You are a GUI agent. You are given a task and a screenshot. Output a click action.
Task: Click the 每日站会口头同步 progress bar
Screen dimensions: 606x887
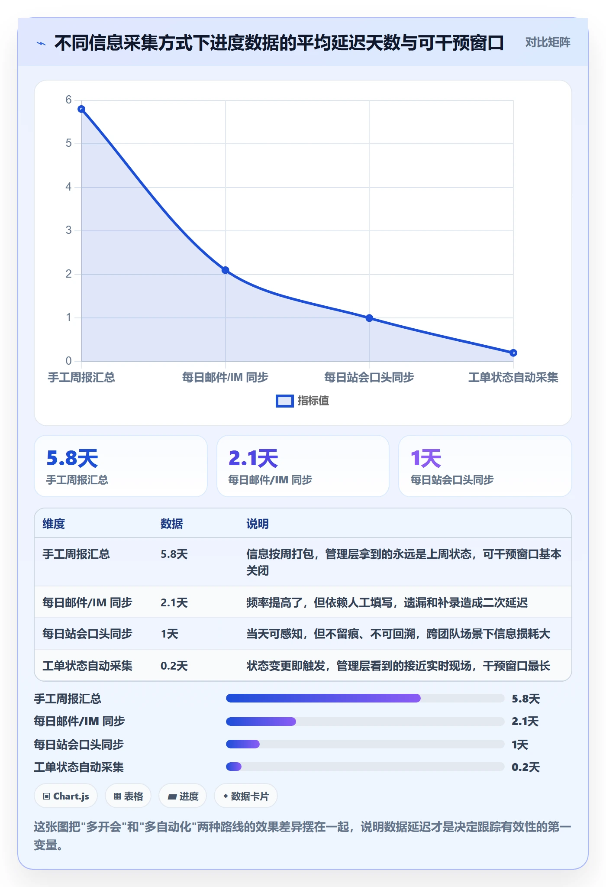365,744
